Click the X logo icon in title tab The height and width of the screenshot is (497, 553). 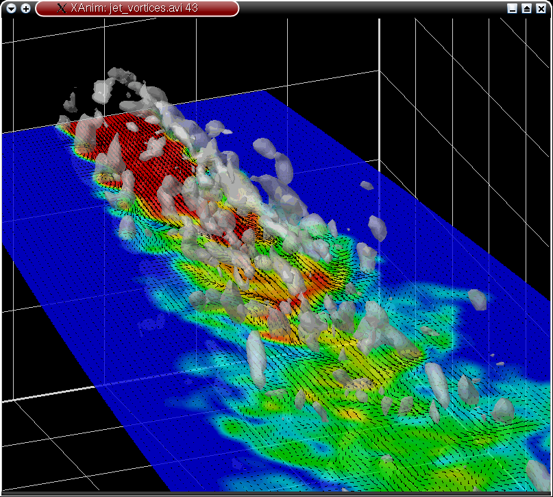pos(62,8)
